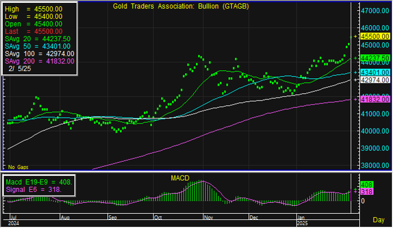This screenshot has height=228, width=393.
Task: Click the cyan 43401.00 price axis tag
Action: pos(375,73)
